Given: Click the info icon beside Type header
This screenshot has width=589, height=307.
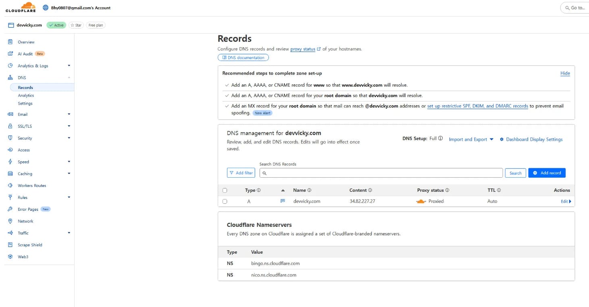Looking at the screenshot, I should [259, 190].
